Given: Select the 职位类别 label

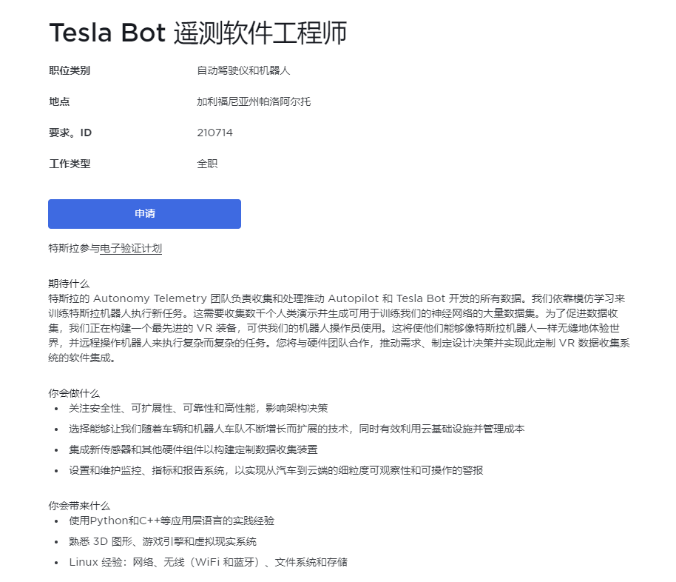Looking at the screenshot, I should 70,70.
